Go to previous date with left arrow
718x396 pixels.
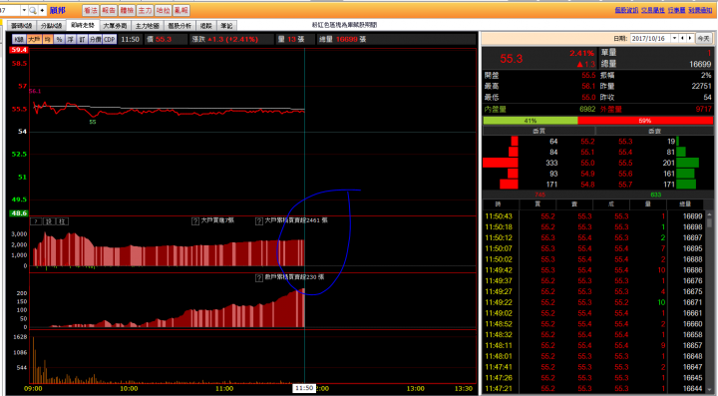683,39
